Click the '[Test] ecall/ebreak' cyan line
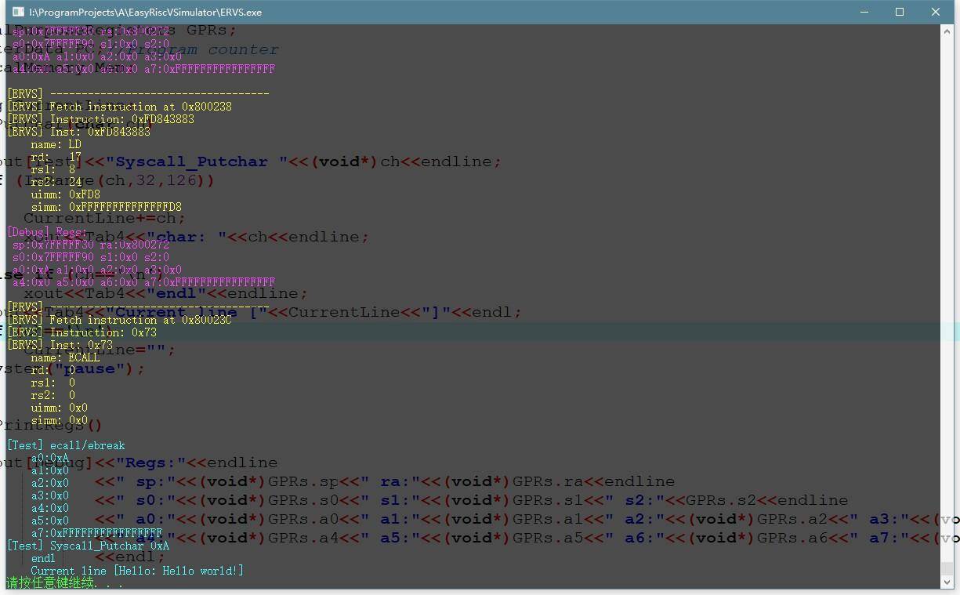Image resolution: width=960 pixels, height=595 pixels. [66, 445]
